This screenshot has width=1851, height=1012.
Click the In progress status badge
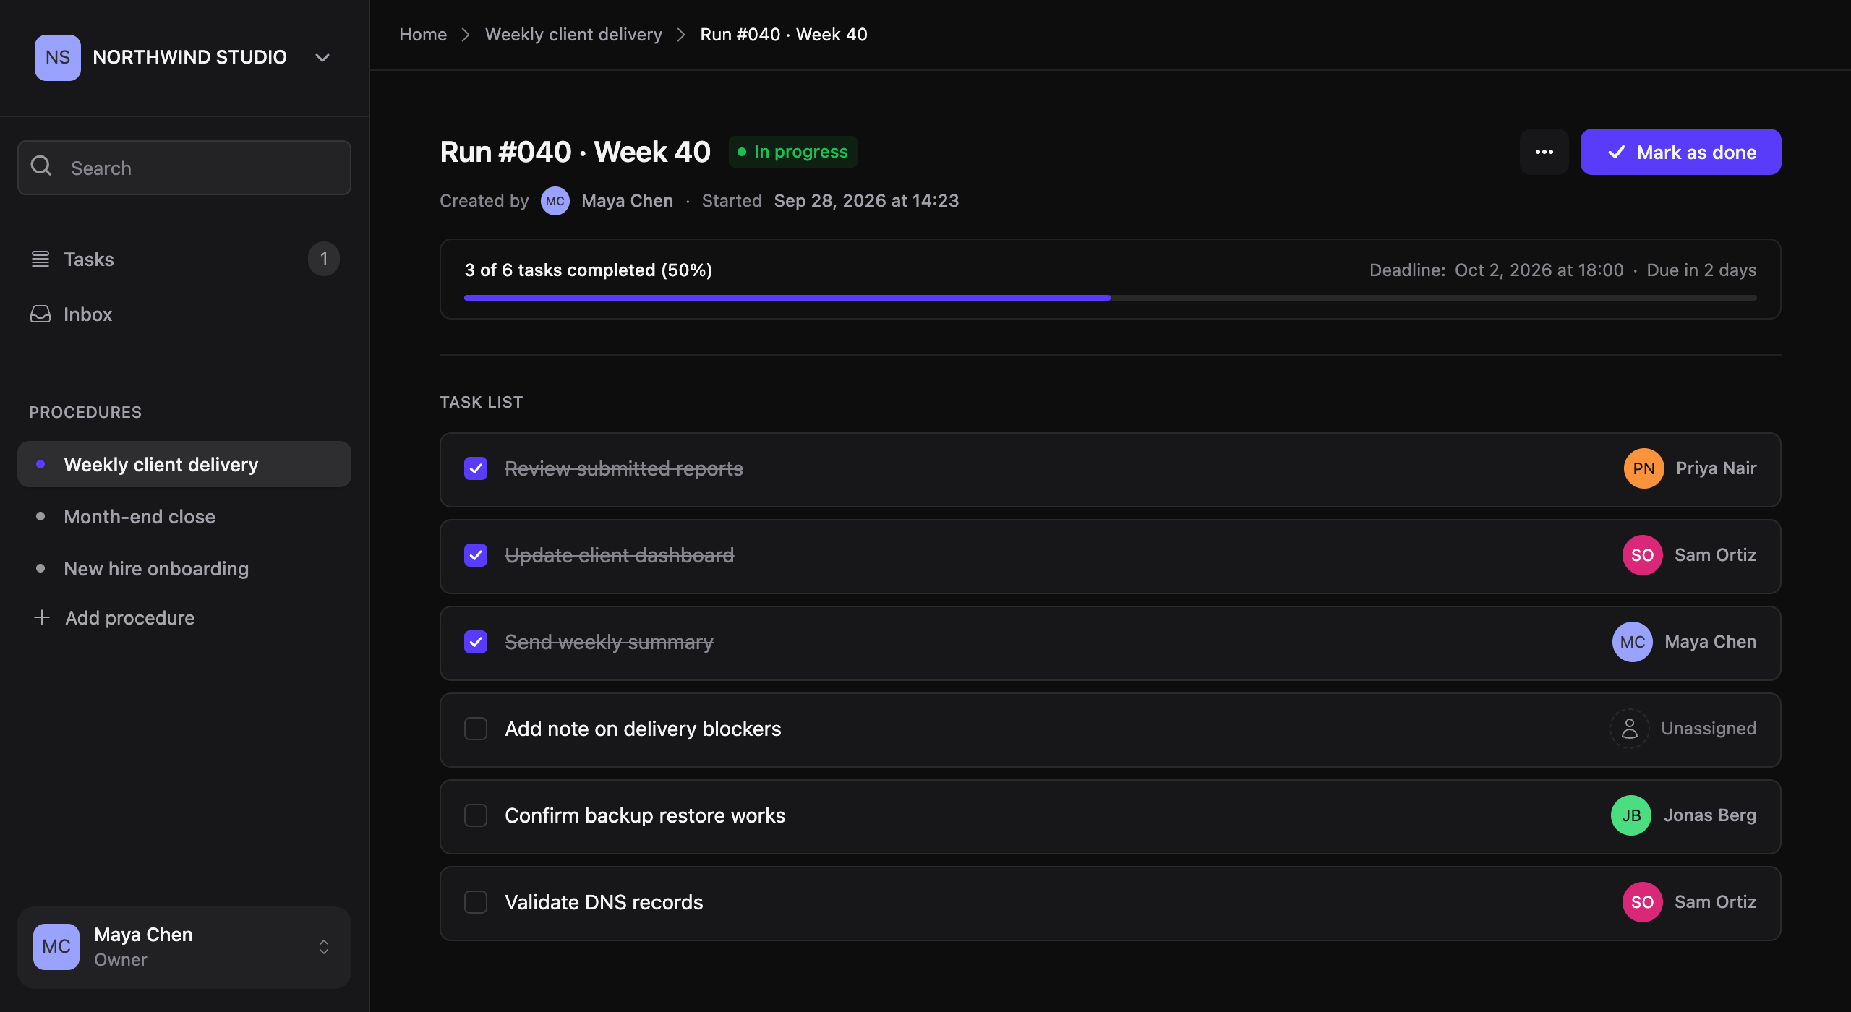792,152
